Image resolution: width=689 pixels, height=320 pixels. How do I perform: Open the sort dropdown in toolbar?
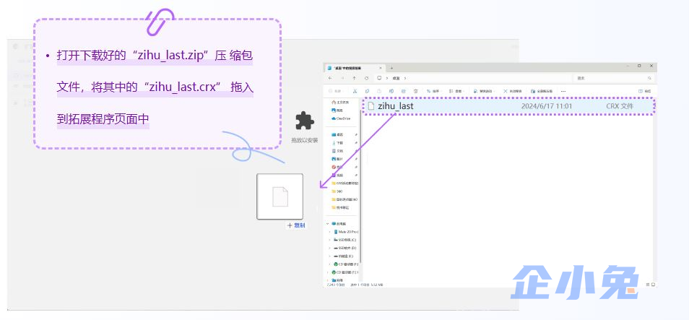pos(433,91)
